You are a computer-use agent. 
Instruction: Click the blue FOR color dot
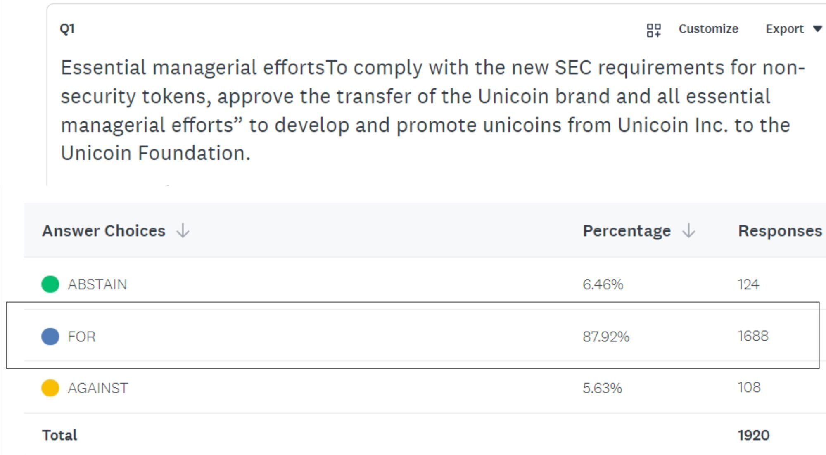(50, 337)
